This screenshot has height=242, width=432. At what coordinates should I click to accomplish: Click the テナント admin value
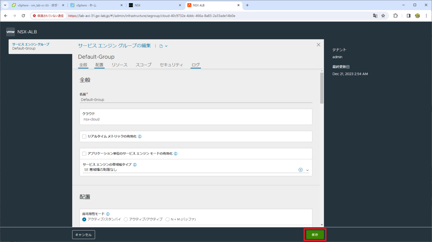pos(337,57)
